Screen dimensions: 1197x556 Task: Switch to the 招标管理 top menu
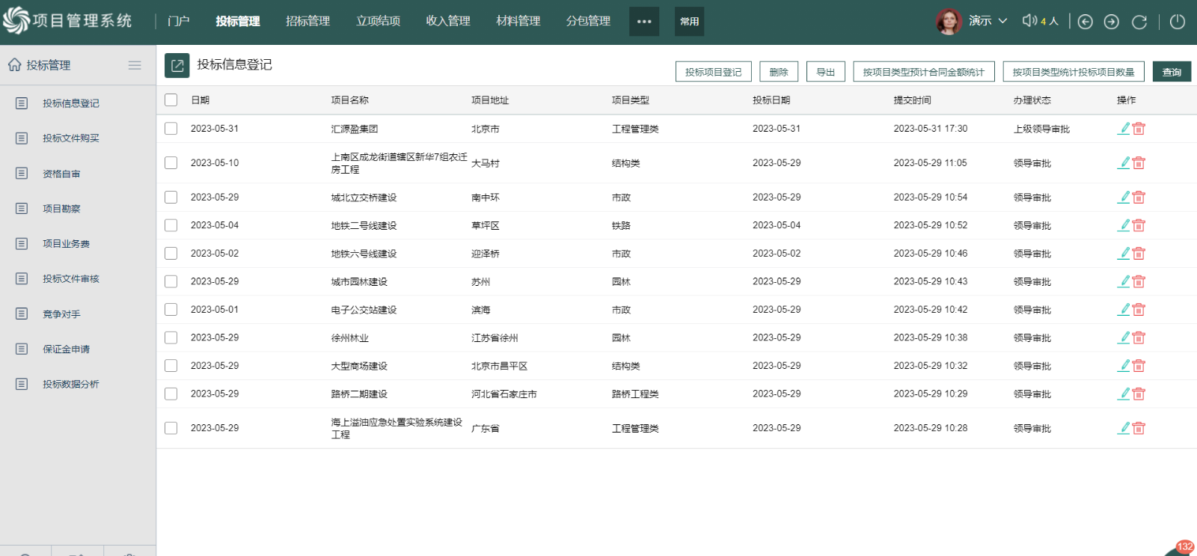click(x=307, y=21)
